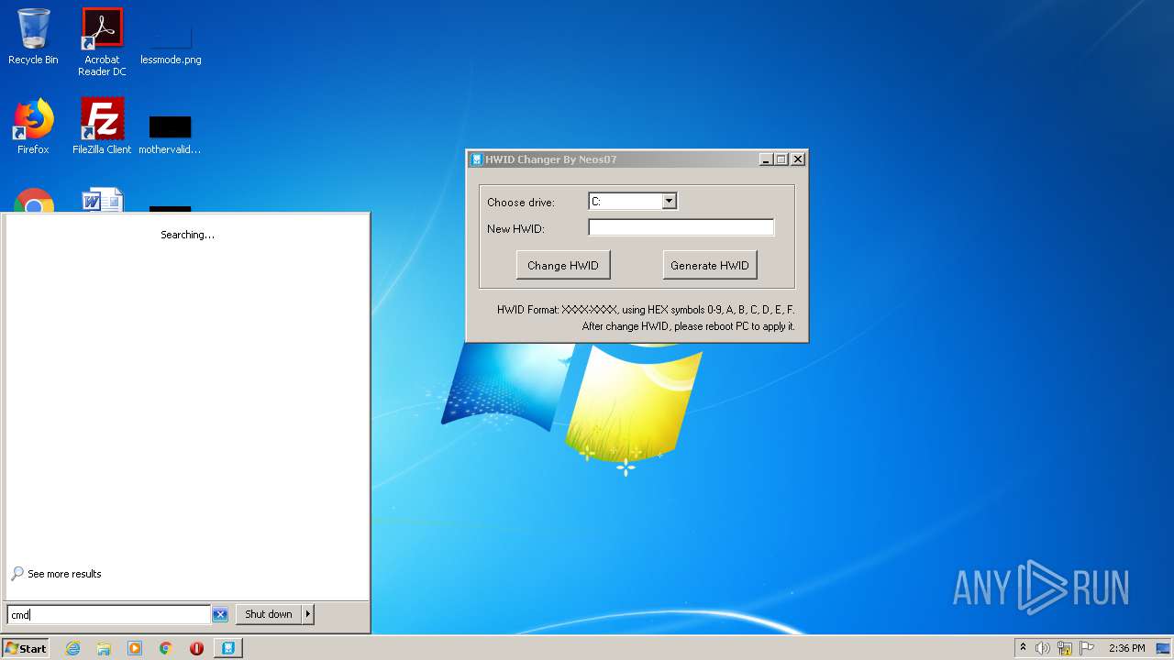
Task: Expand the Shut down options arrow
Action: click(308, 614)
